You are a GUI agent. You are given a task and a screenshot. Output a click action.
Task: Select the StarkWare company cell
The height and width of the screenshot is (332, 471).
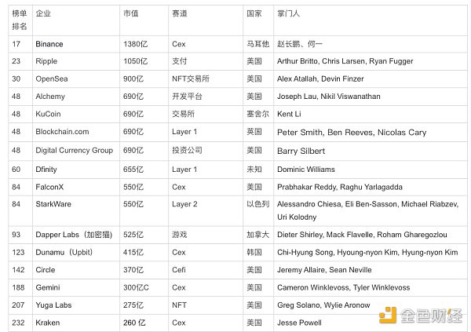[x=53, y=204]
